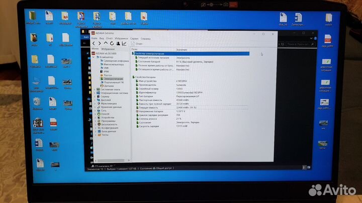Viewport: 362px width, 203px height.
Task: Expand the Системная плата branch arrow
Action: [95, 89]
